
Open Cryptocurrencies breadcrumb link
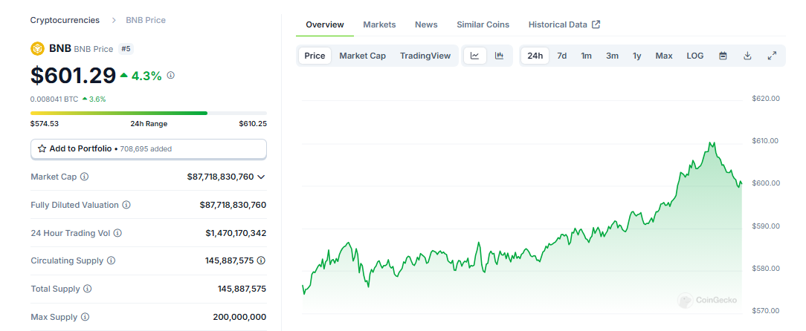click(65, 20)
